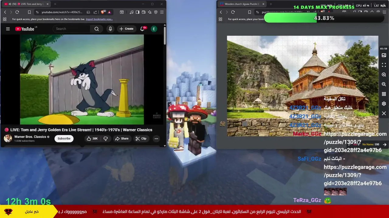
Task: Go back in the YouTube browser window
Action: (x=5, y=12)
